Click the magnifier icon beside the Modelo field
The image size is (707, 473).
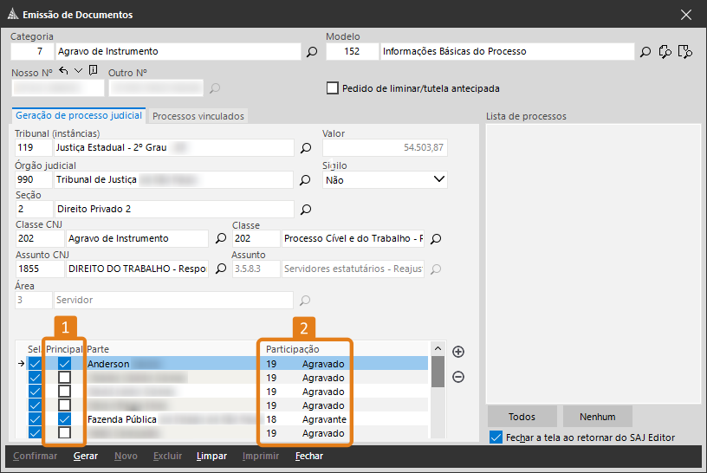click(645, 52)
